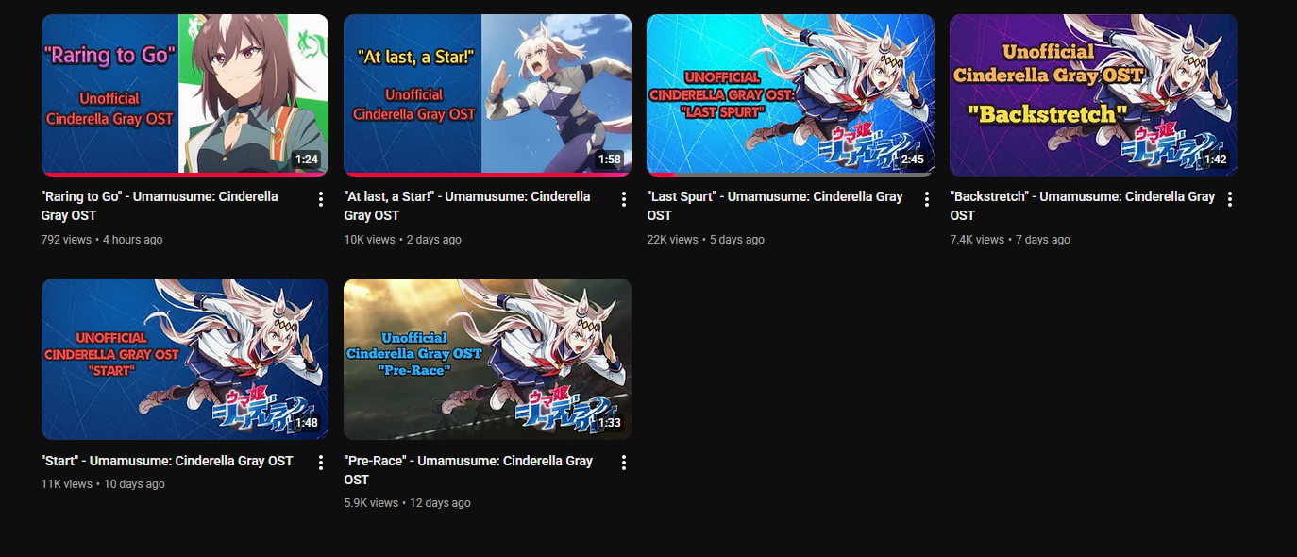This screenshot has width=1297, height=557.
Task: Open options menu for "Backstretch" video
Action: pyautogui.click(x=1230, y=199)
